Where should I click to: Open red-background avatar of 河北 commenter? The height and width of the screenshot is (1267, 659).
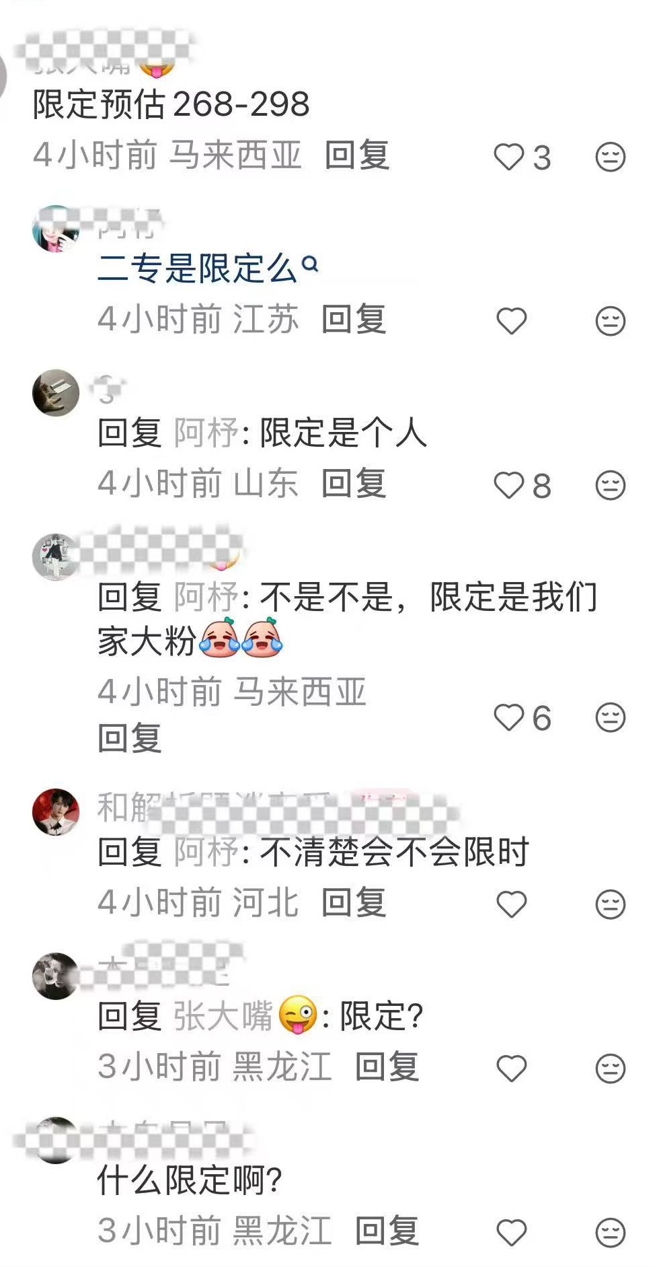[56, 812]
